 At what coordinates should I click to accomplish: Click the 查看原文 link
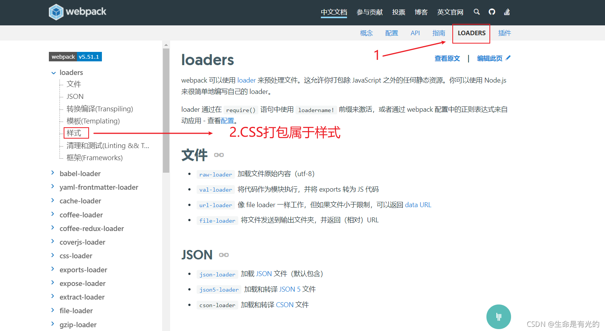pyautogui.click(x=447, y=58)
